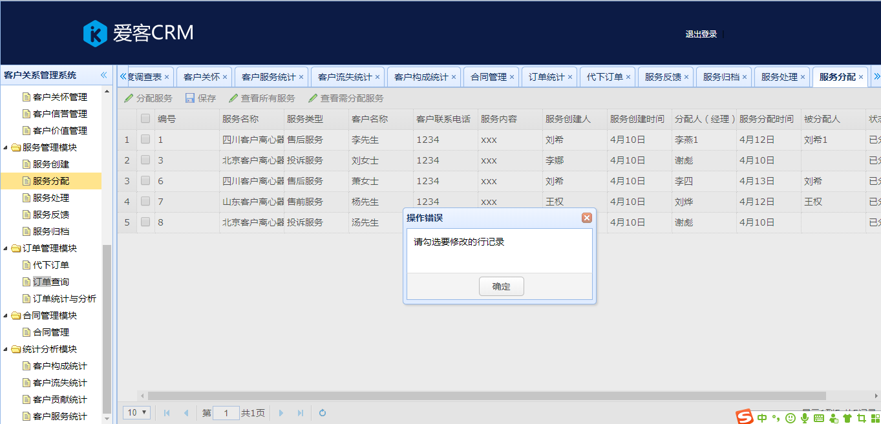The height and width of the screenshot is (424, 881).
Task: Click the 确定 button in the dialog
Action: point(501,286)
